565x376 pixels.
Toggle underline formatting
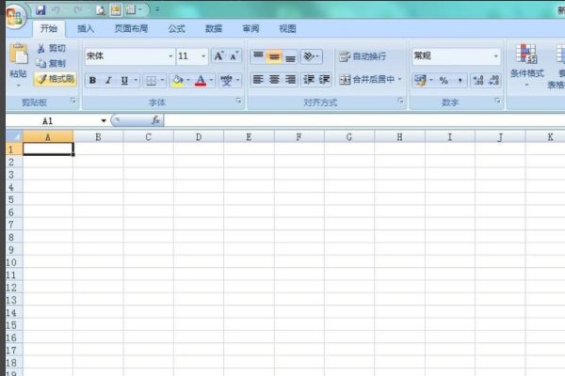point(124,80)
